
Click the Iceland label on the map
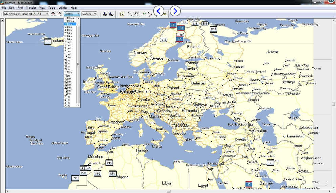[x=58, y=41]
